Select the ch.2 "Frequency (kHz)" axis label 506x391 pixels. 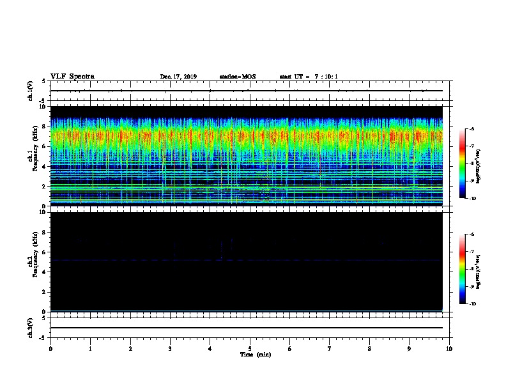tap(35, 254)
